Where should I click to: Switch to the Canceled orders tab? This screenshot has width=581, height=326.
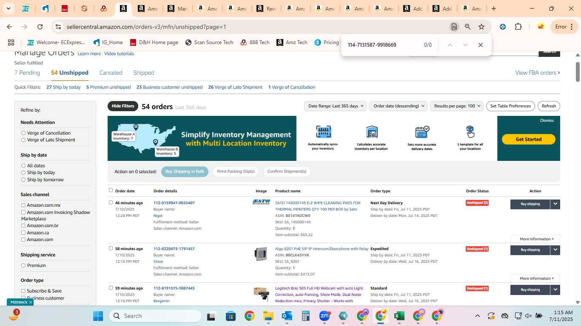[x=111, y=73]
